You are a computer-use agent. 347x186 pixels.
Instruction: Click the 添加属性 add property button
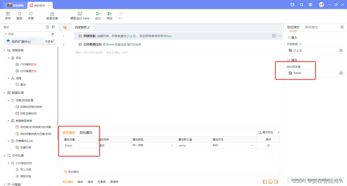pyautogui.click(x=71, y=172)
